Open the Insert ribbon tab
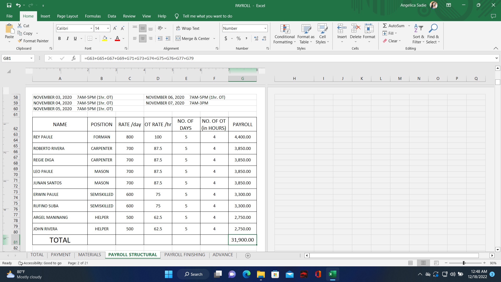Viewport: 501px width, 282px height. coord(45,16)
